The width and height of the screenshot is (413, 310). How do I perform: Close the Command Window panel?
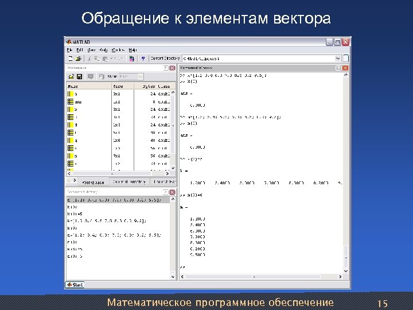[345, 68]
